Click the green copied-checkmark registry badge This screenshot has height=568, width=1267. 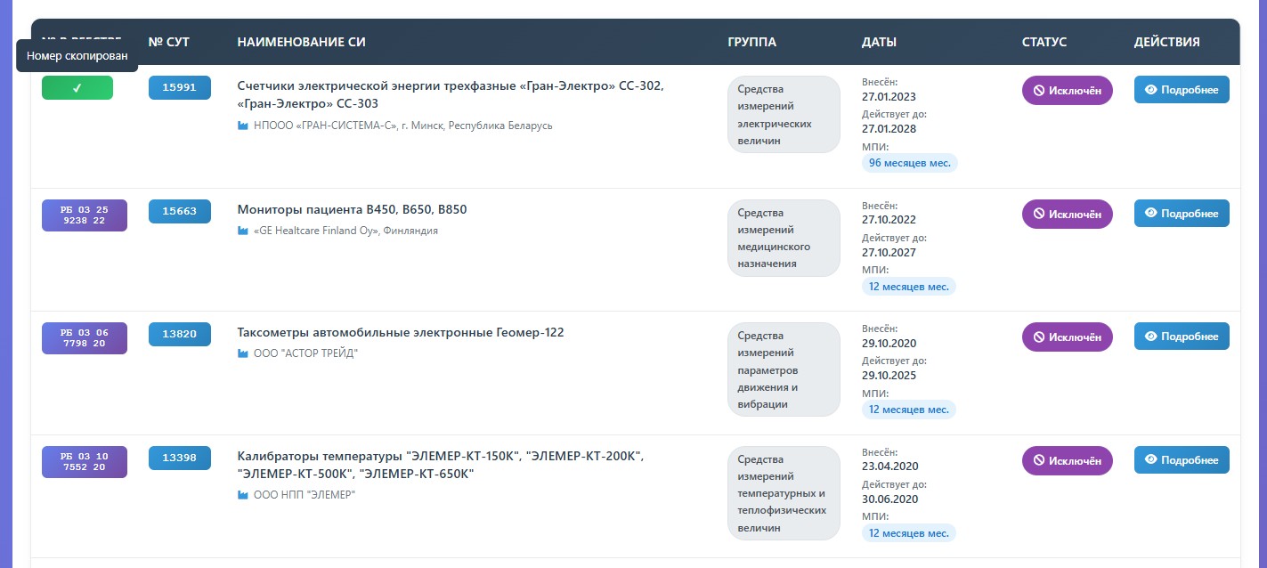point(77,88)
